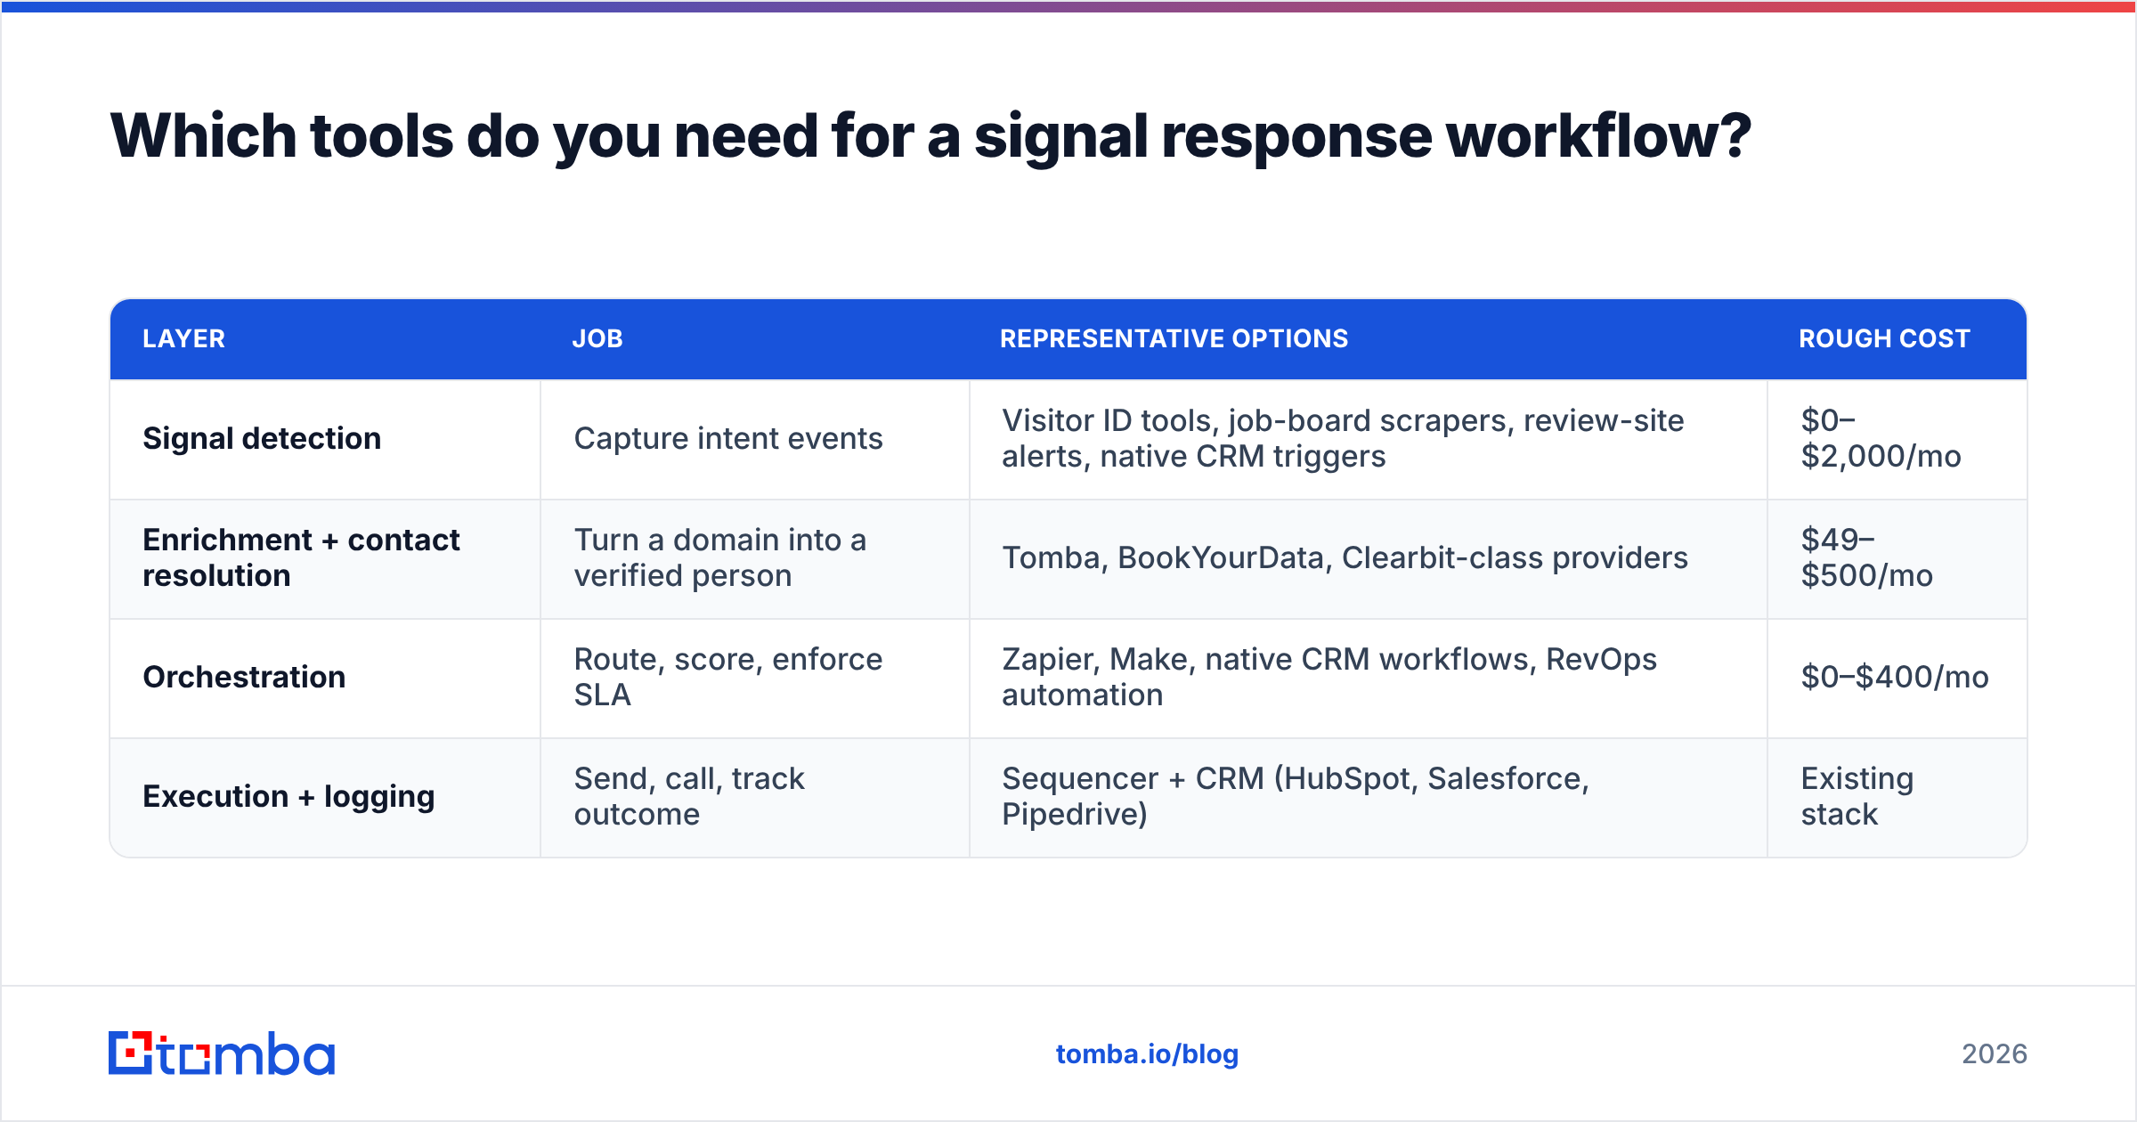Click the Tomba logo icon

click(x=221, y=1053)
